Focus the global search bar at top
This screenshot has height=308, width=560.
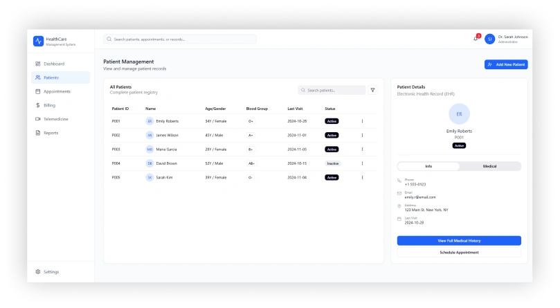coord(180,39)
